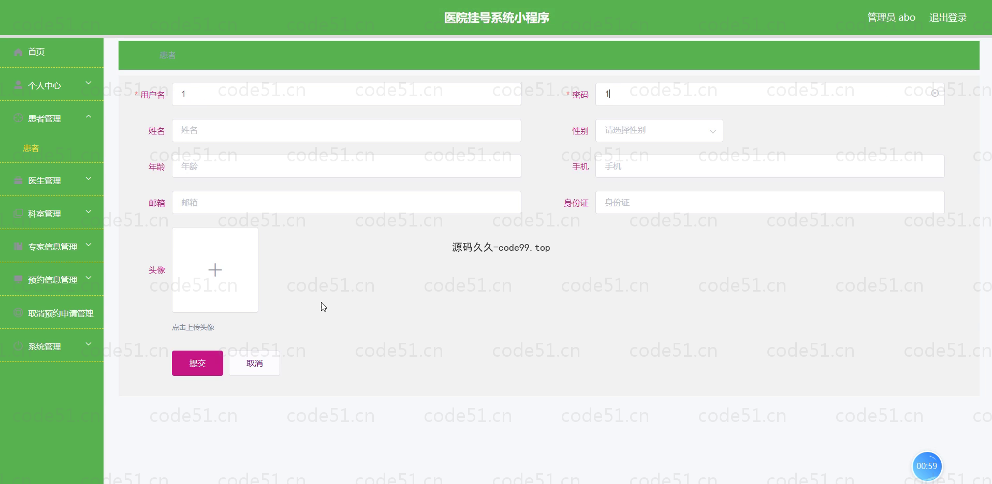
Task: Focus the 手机 input field
Action: click(x=770, y=166)
